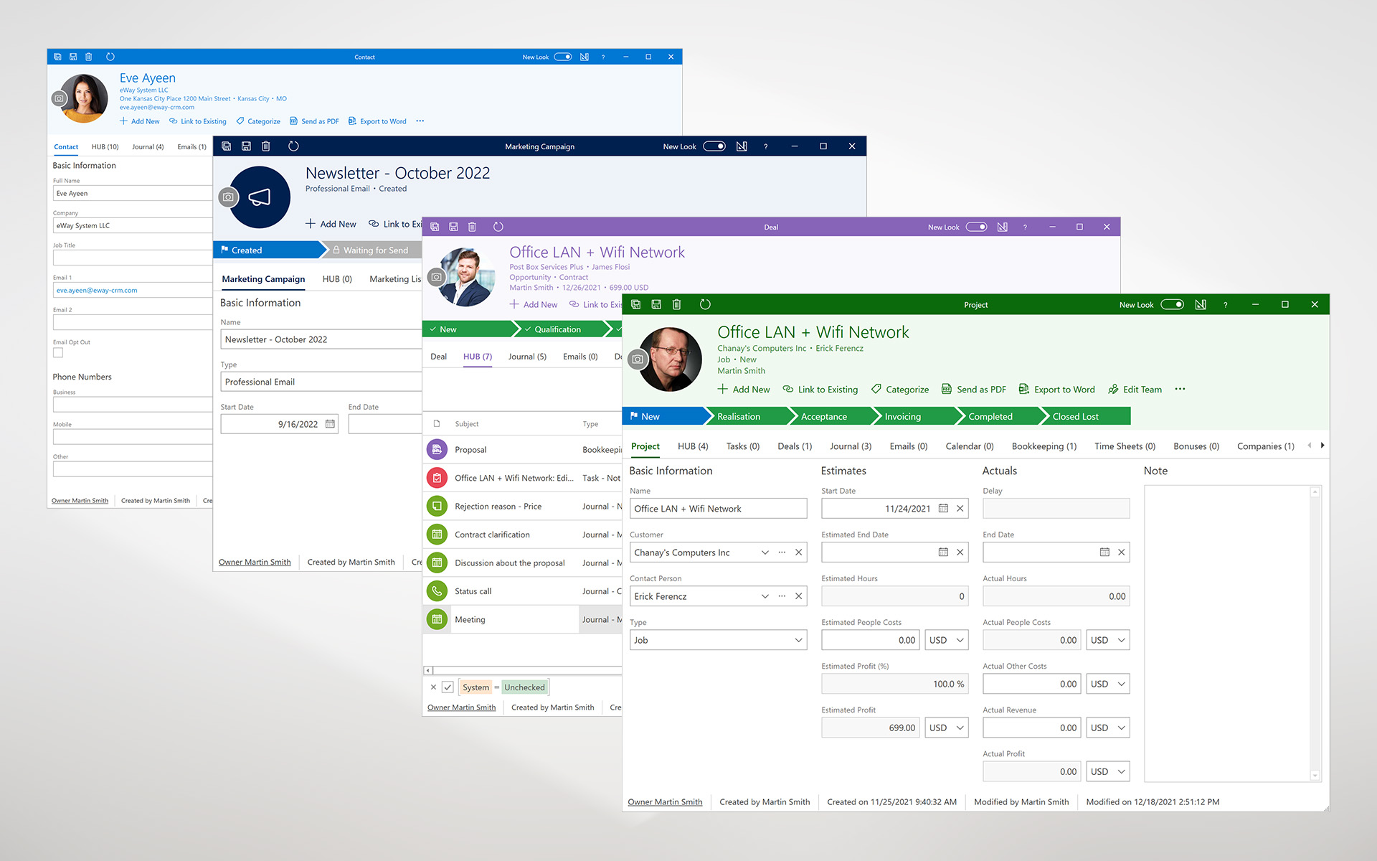Remove the filter with X in Deal window
This screenshot has width=1377, height=861.
[433, 687]
